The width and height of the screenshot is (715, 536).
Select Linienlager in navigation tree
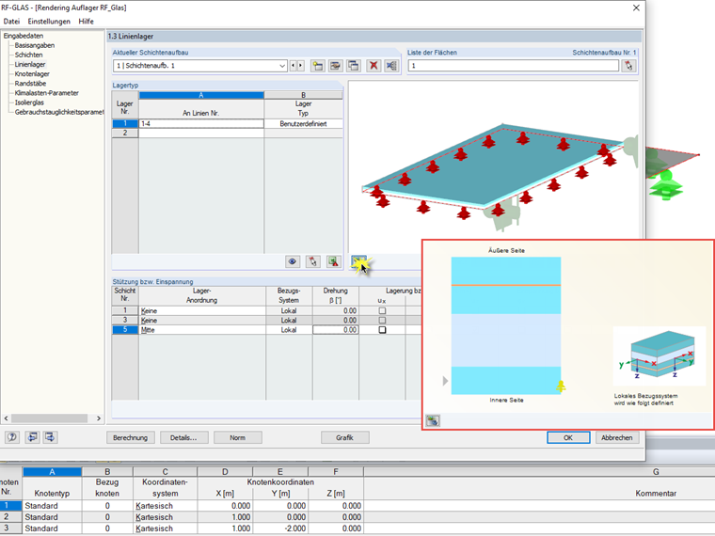30,64
